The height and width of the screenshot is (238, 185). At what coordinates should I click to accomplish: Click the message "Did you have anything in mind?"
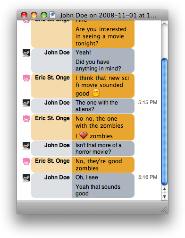click(98, 65)
